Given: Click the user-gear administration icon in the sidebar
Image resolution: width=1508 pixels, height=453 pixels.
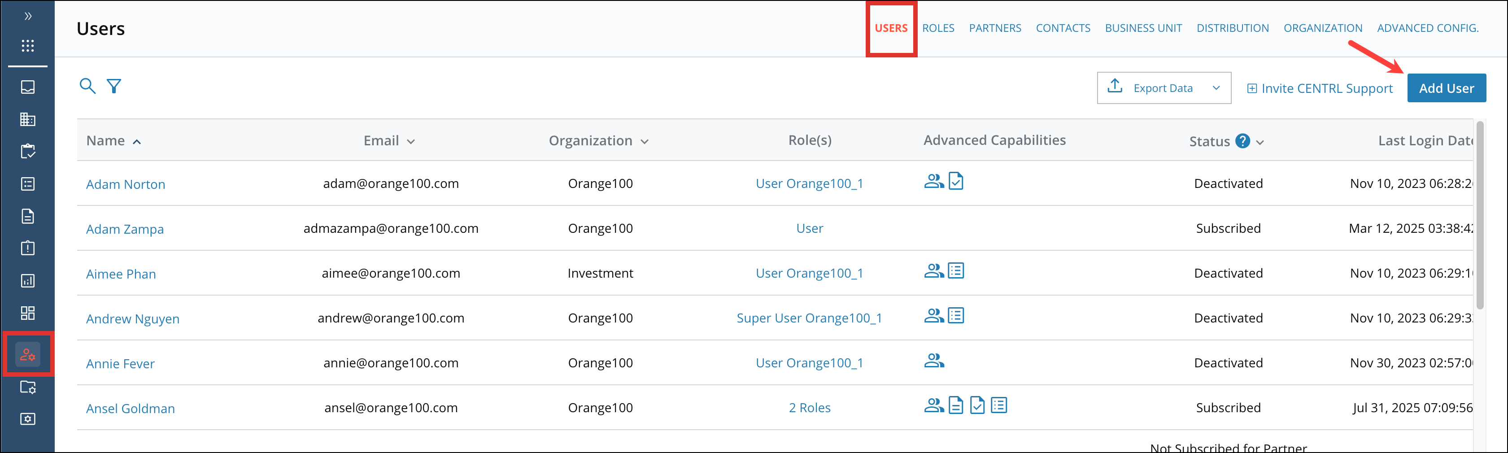Looking at the screenshot, I should (27, 353).
